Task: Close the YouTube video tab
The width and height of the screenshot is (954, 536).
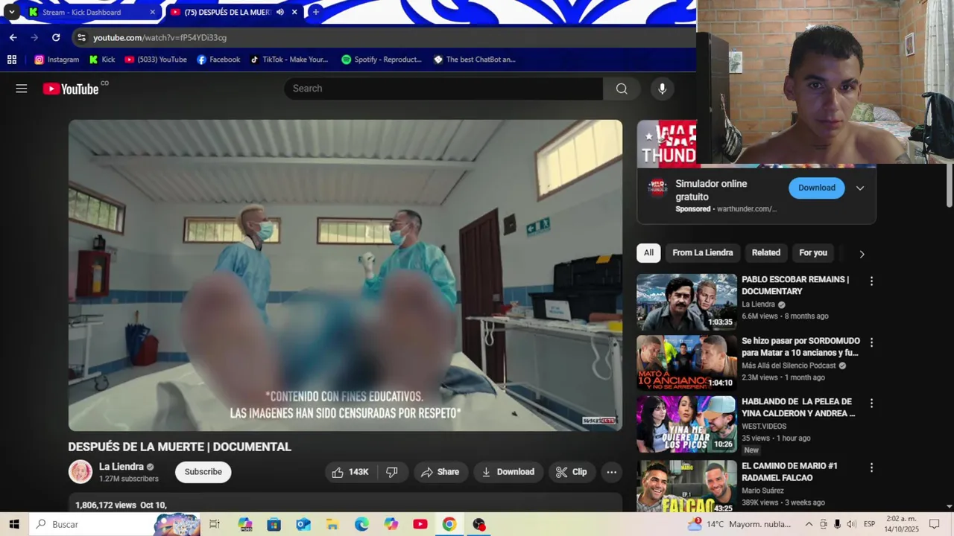Action: (294, 12)
